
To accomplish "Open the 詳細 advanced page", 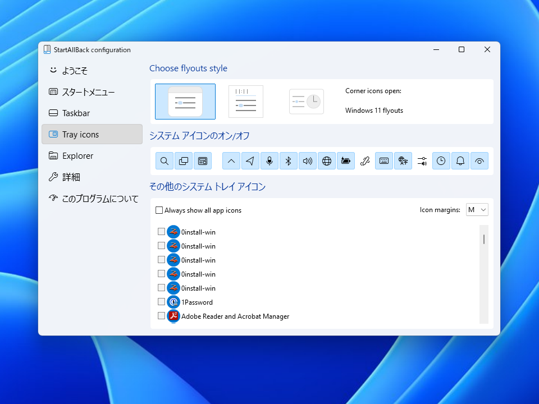I will point(92,177).
